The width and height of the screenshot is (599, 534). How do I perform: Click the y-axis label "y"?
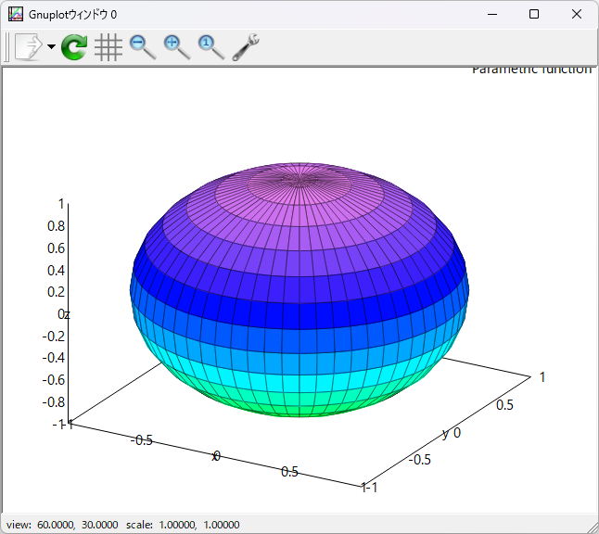pos(445,434)
